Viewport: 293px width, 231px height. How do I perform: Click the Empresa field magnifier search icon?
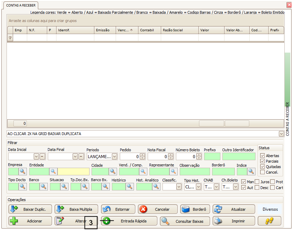tap(23, 171)
